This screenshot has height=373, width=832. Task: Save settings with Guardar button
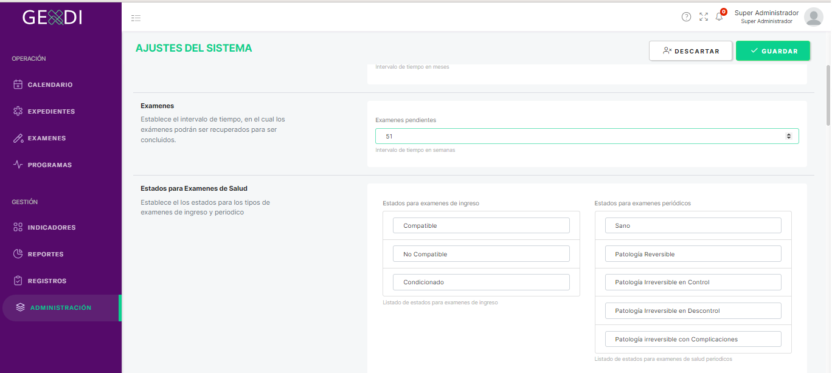(x=773, y=51)
